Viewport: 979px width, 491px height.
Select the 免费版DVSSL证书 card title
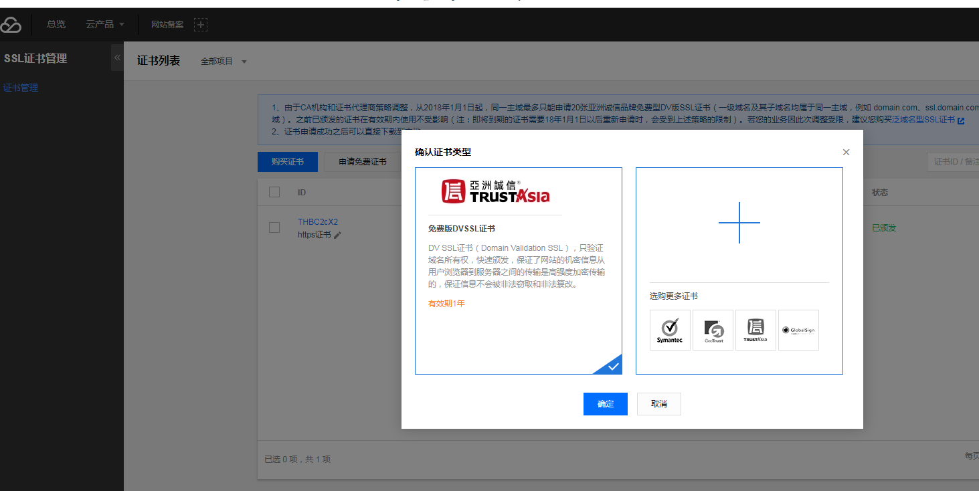[x=462, y=228]
